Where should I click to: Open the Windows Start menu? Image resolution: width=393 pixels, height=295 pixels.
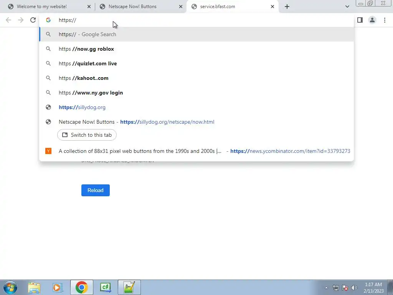pos(10,287)
